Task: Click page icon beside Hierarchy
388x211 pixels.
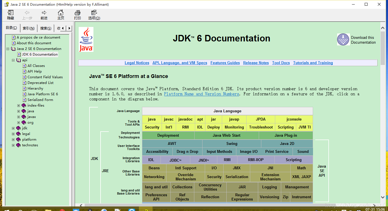Action: (x=25, y=88)
